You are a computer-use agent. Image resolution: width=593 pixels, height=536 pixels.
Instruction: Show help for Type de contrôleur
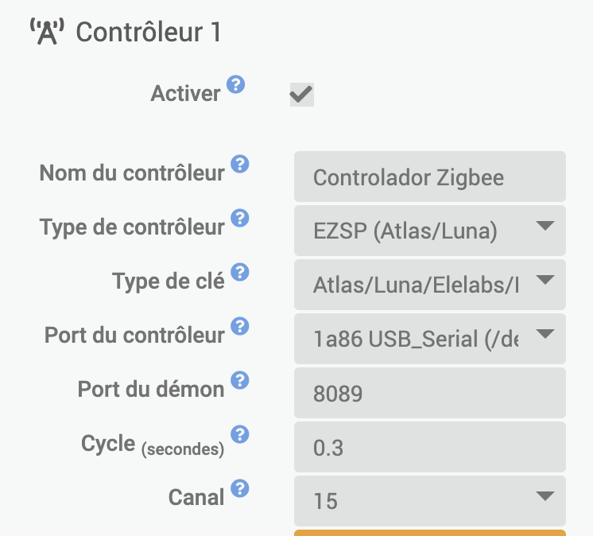tap(240, 218)
